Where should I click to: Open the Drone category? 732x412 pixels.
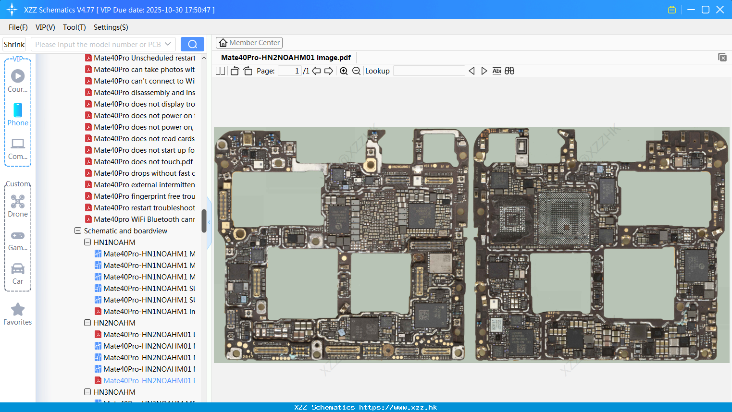click(x=18, y=206)
